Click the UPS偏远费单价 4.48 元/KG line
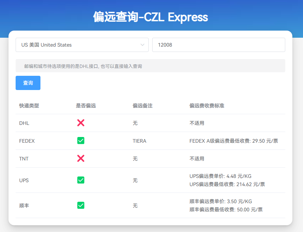 coord(220,176)
